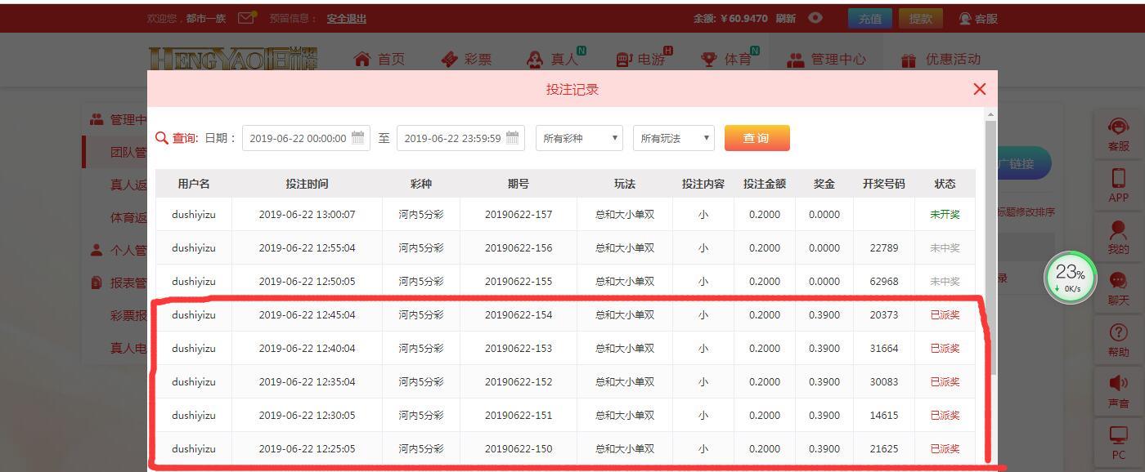
Task: Select winning number 31664
Action: pos(883,349)
